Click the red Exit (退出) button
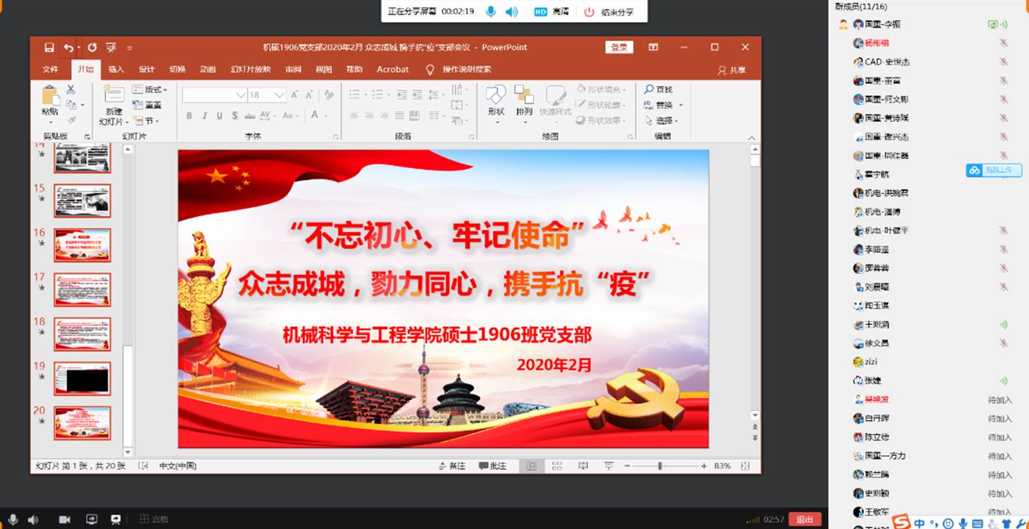This screenshot has height=529, width=1029. click(805, 519)
